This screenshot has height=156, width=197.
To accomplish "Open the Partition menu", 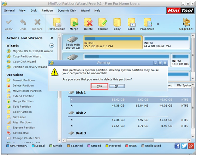I will (x=47, y=11).
